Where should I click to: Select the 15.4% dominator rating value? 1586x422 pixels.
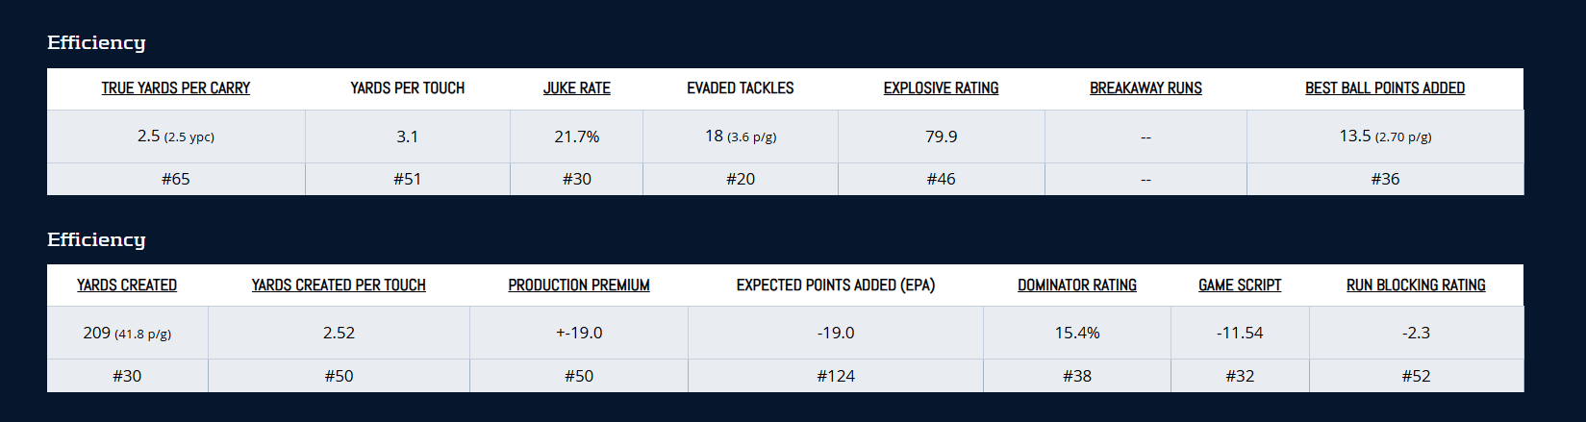(x=1077, y=333)
